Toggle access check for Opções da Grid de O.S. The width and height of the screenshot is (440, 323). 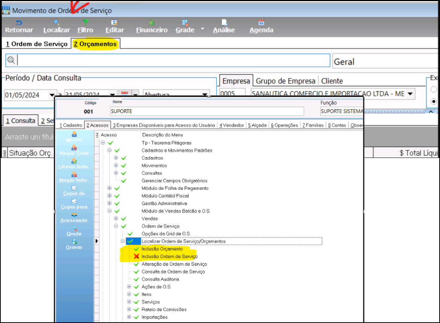coord(130,234)
